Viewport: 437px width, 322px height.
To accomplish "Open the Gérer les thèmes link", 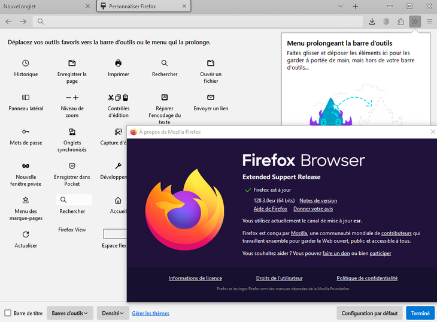I will click(150, 314).
